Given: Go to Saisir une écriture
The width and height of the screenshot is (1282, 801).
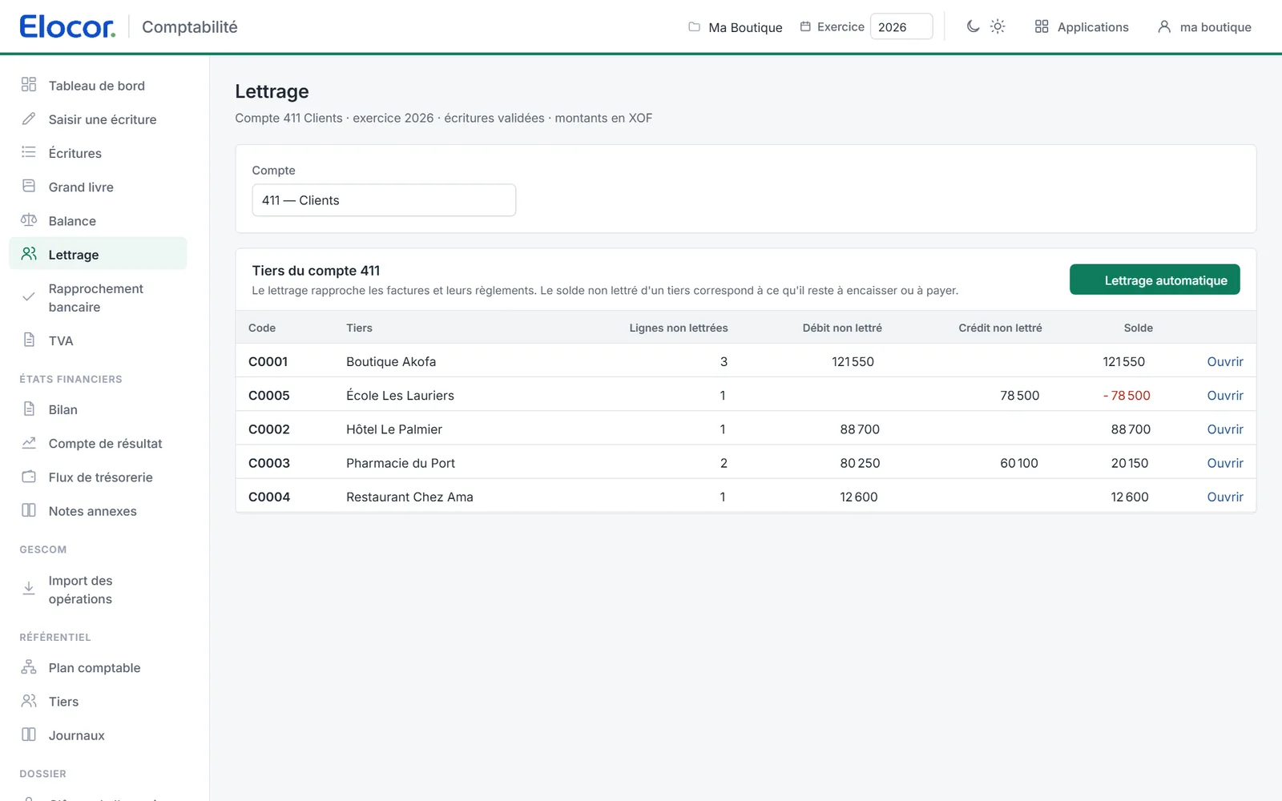Looking at the screenshot, I should [x=98, y=119].
